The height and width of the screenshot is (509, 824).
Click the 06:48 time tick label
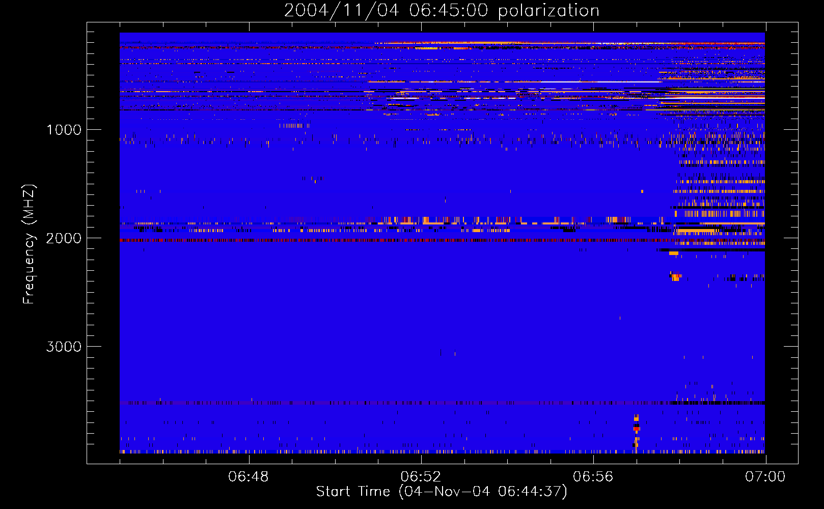[249, 477]
